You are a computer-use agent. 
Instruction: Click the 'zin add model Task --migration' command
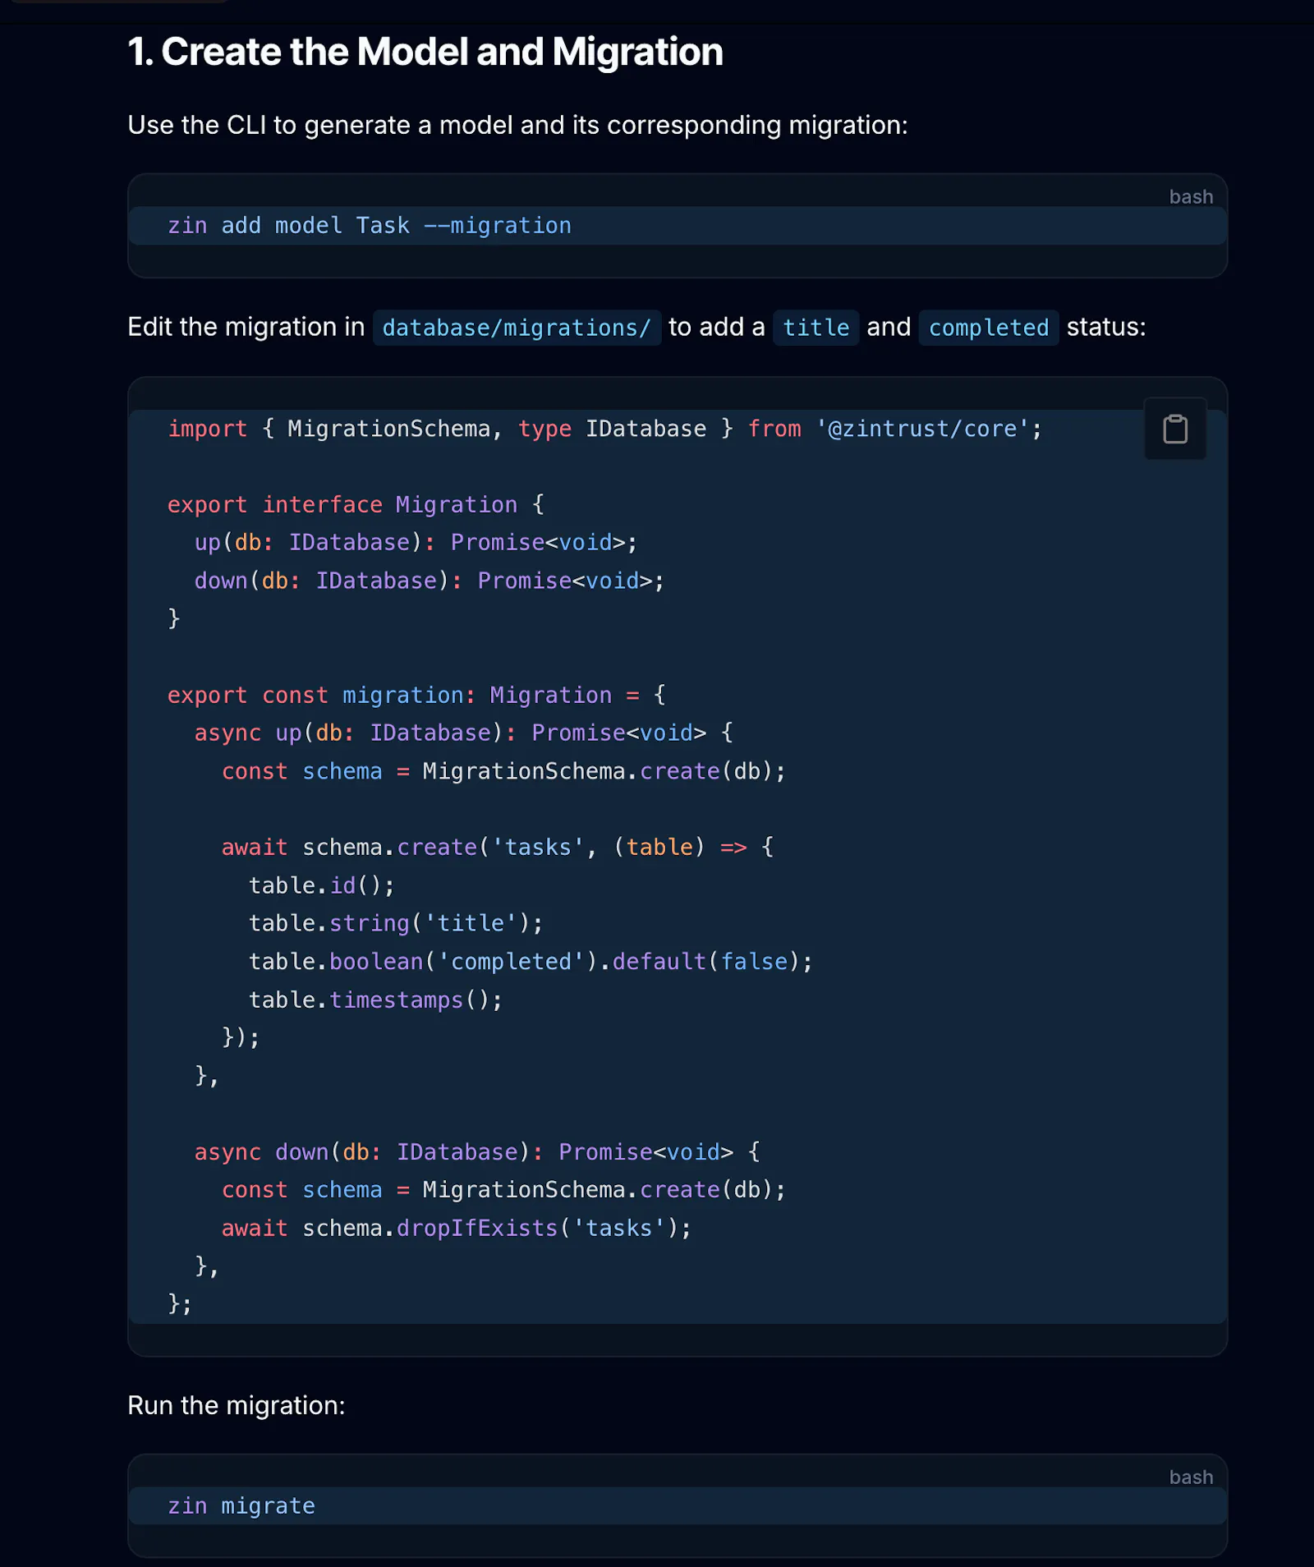370,225
